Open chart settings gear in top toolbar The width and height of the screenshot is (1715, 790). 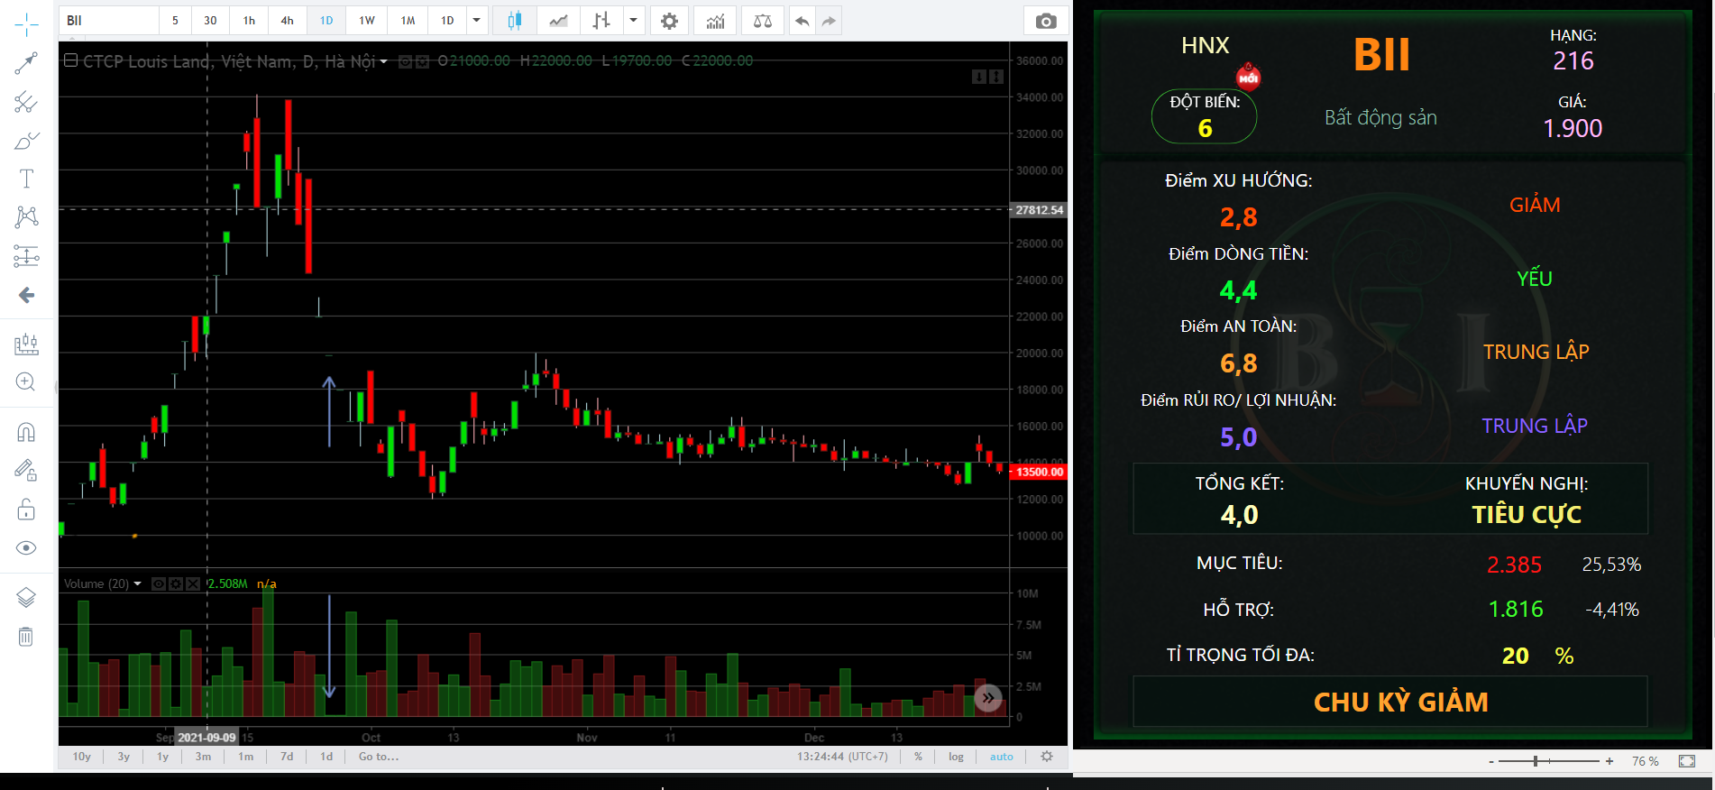669,21
